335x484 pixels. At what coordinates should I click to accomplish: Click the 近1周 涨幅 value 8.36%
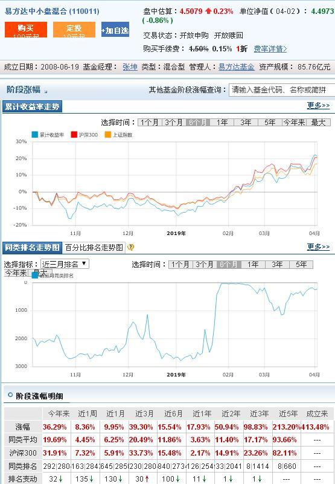tap(85, 427)
